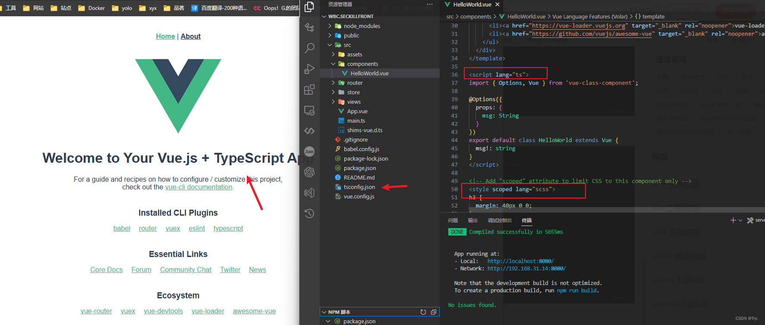
Task: Open the vue-devtools ecosystem link
Action: coord(163,311)
